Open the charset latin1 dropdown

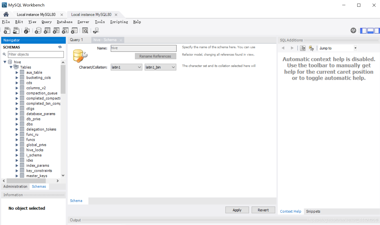pyautogui.click(x=126, y=67)
